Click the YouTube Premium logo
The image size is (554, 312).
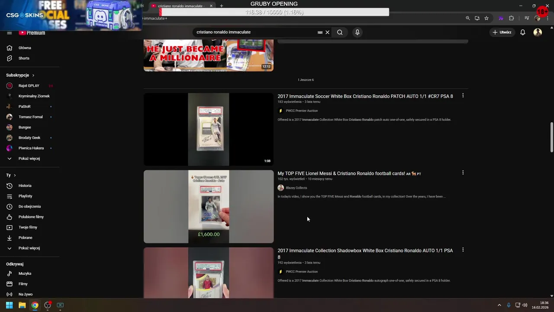click(32, 32)
